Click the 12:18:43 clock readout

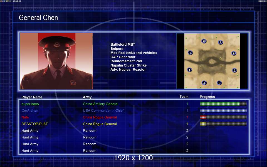[x=17, y=1]
